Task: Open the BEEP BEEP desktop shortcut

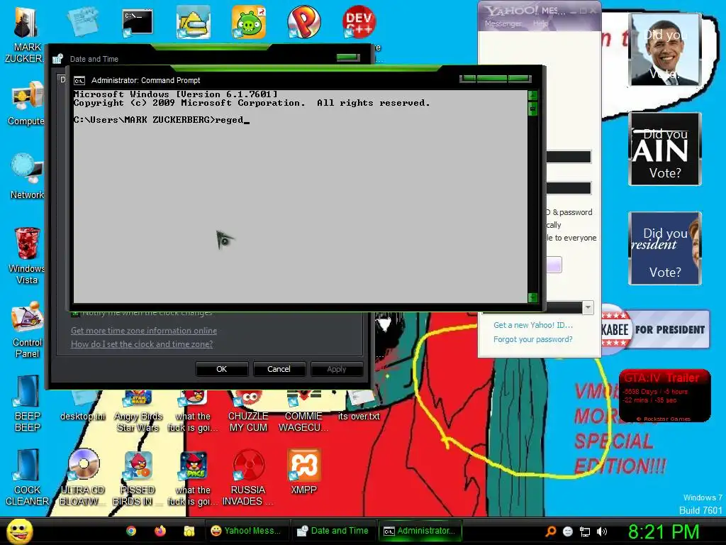Action: click(28, 391)
